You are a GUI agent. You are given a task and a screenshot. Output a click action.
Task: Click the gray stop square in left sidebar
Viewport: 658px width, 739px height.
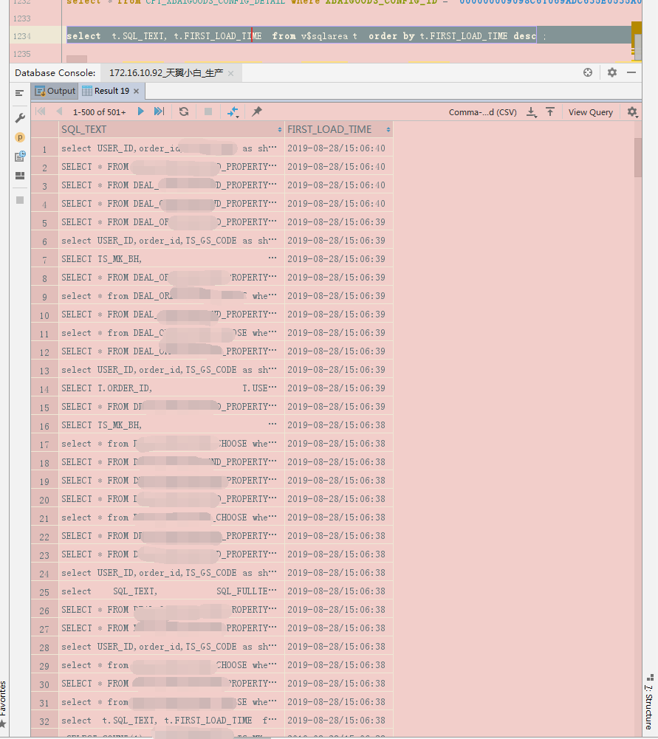20,200
